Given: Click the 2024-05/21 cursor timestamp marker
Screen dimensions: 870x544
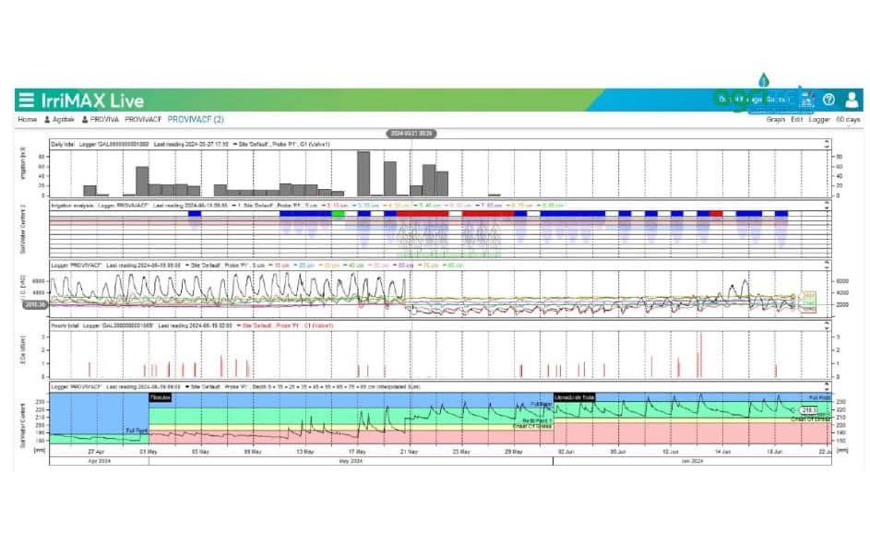Looking at the screenshot, I should (x=411, y=134).
